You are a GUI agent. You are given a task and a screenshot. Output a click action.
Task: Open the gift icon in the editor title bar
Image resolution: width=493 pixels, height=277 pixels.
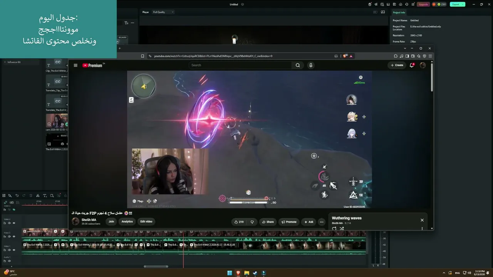(370, 4)
